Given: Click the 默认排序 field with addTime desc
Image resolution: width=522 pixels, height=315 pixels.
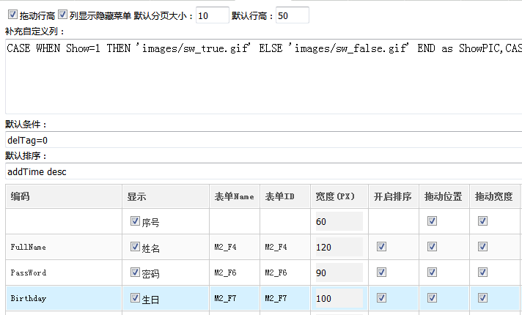Looking at the screenshot, I should pyautogui.click(x=263, y=171).
